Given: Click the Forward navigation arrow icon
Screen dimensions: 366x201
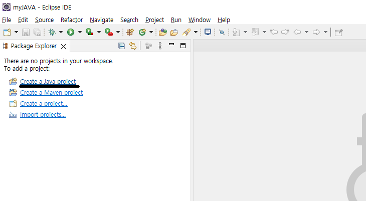Looking at the screenshot, I should tap(316, 32).
